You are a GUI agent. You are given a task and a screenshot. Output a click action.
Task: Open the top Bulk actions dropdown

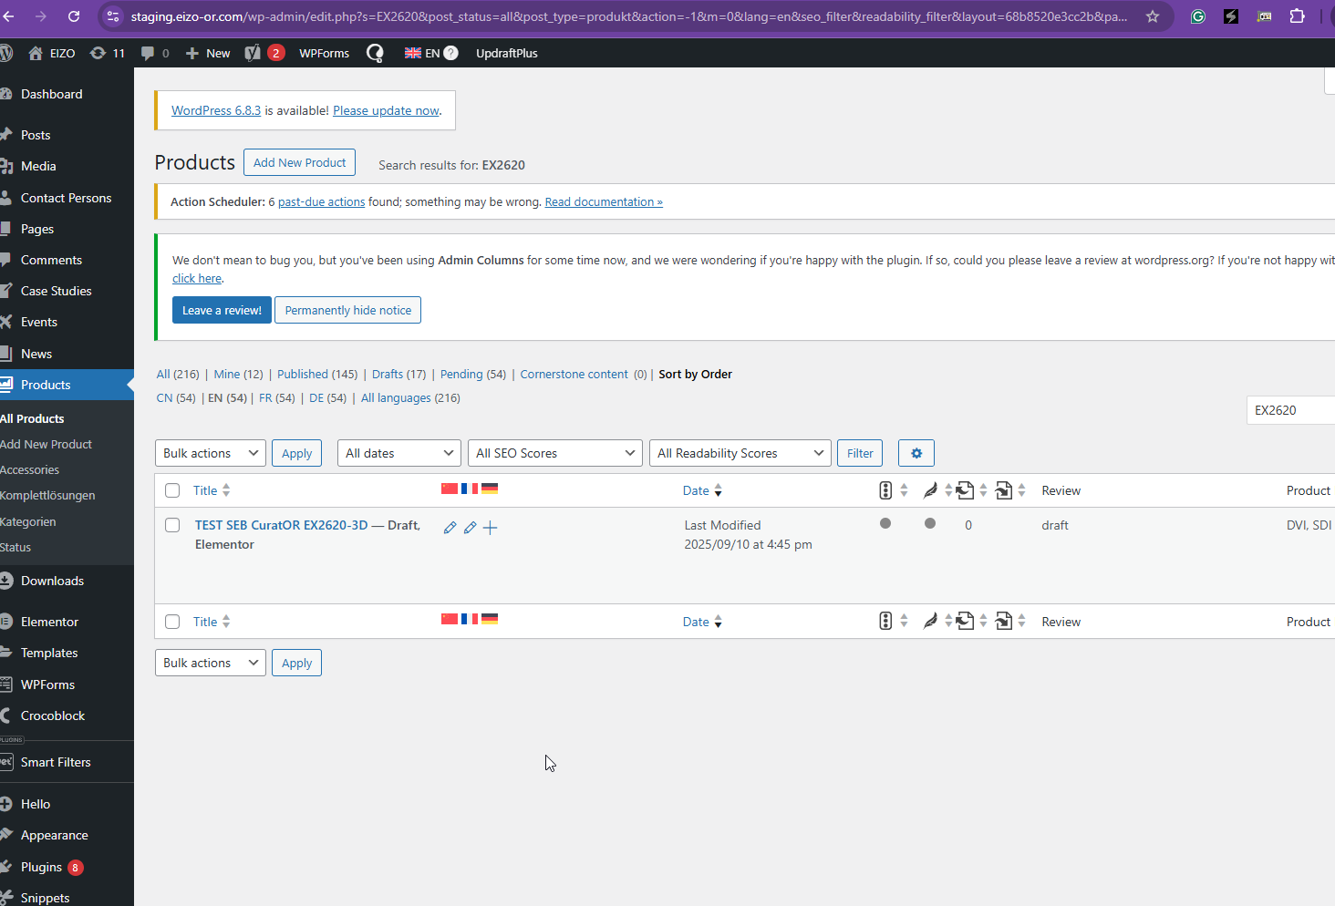click(211, 453)
